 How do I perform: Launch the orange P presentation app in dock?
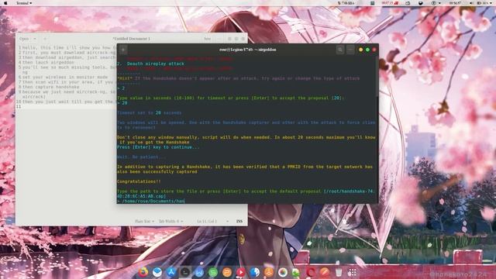click(x=227, y=272)
